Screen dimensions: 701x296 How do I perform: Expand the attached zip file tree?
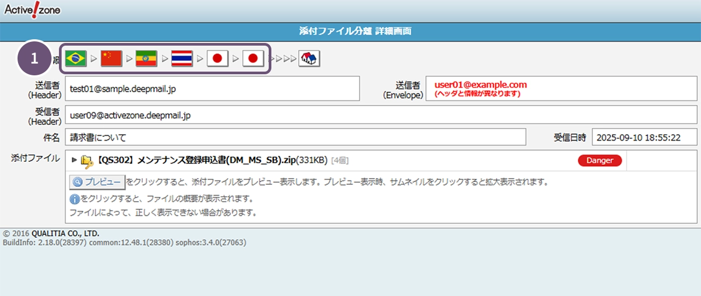coord(74,160)
